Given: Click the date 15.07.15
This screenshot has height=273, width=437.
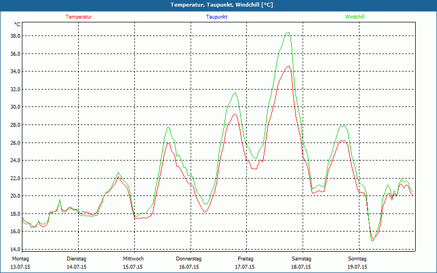Looking at the screenshot, I should tap(133, 267).
